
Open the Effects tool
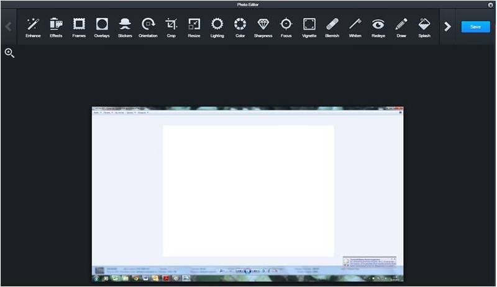(56, 25)
